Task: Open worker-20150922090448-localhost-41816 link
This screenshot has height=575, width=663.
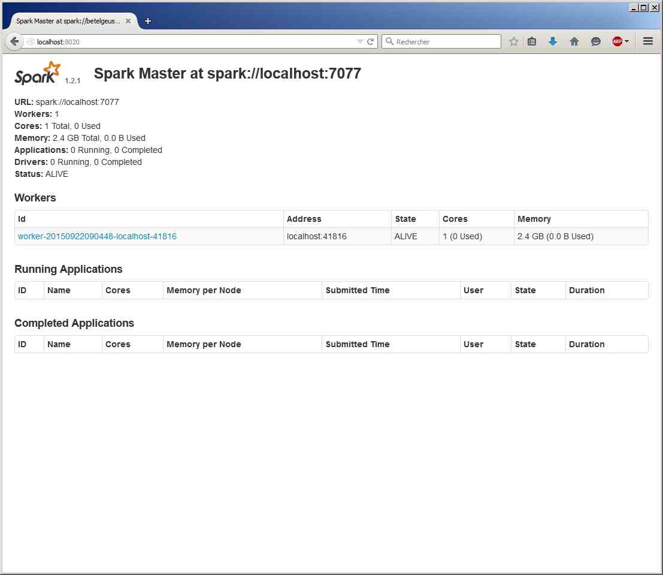Action: click(97, 236)
